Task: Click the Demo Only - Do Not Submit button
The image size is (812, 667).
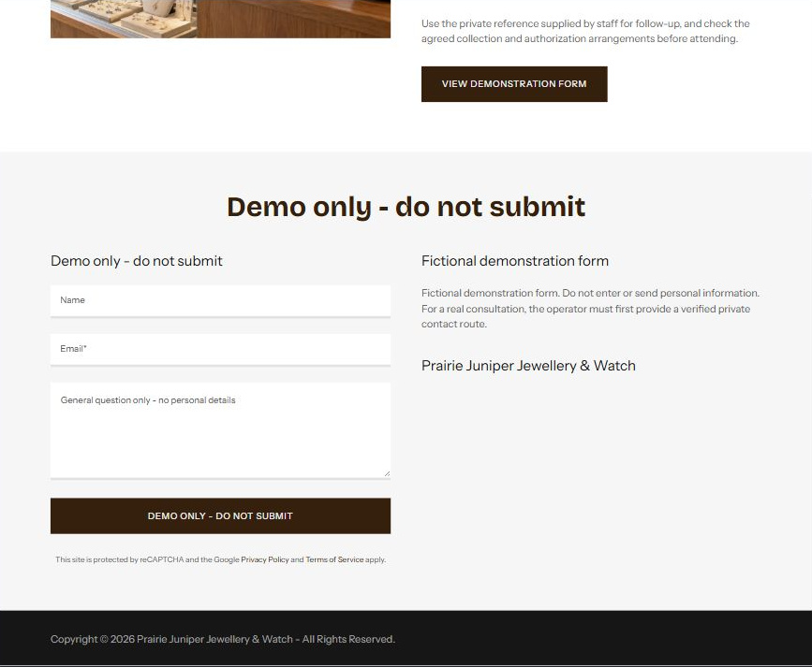Action: (220, 515)
